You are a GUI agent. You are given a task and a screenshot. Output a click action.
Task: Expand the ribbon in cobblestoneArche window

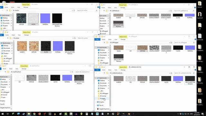point(193,70)
